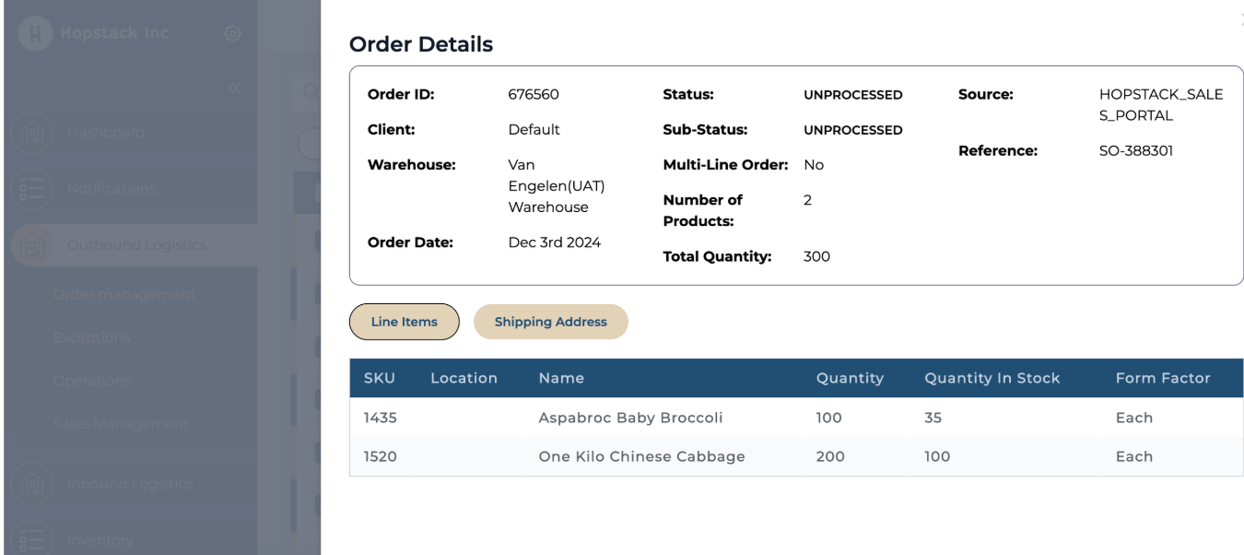Open Sales Management submenu item
Viewport: 1244px width, 555px height.
pyautogui.click(x=121, y=424)
